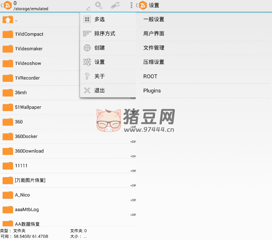Screen dimensions: 272x240
Task: Tap the 设置 title in settings header
Action: [154, 5]
